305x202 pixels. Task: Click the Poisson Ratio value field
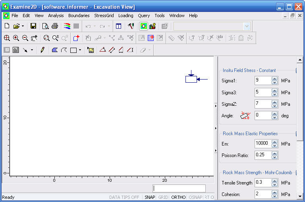pos(263,155)
